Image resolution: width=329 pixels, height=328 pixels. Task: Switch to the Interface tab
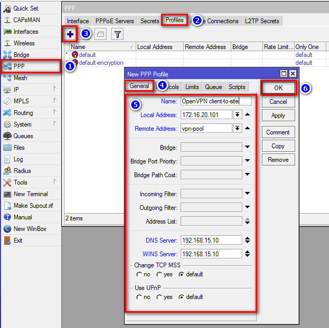coord(78,21)
